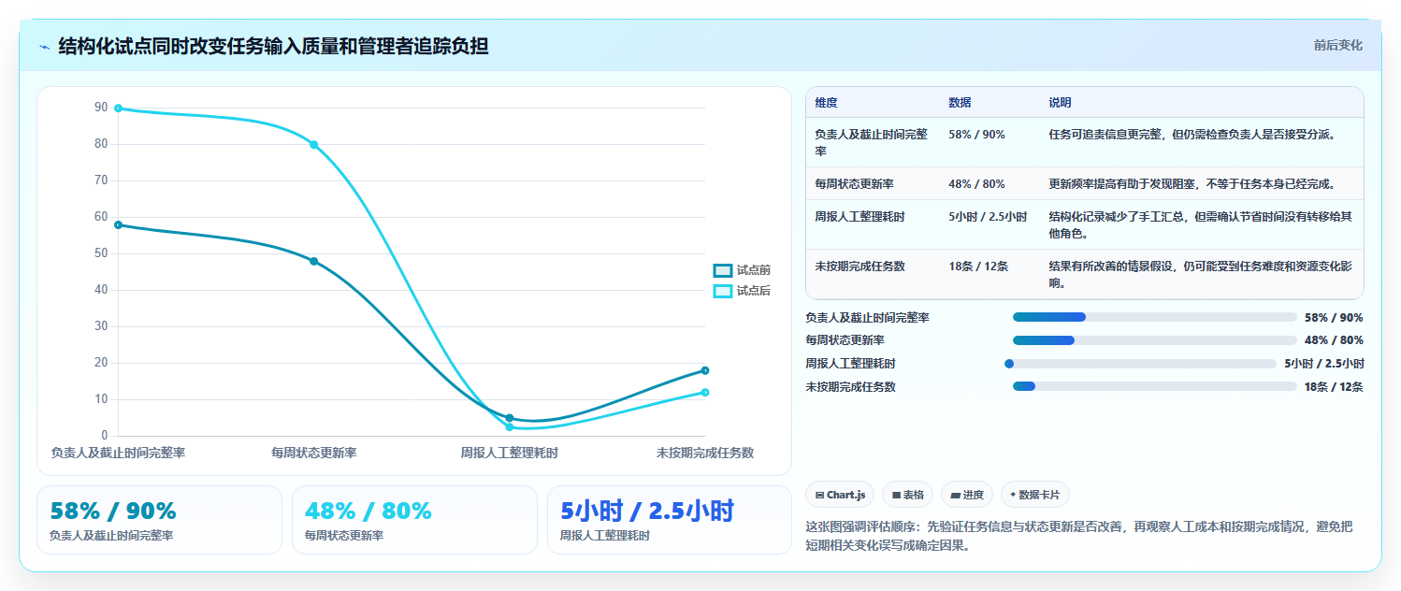Viewport: 1401px width, 591px height.
Task: Click the 58% / 90% data card
Action: coord(159,520)
